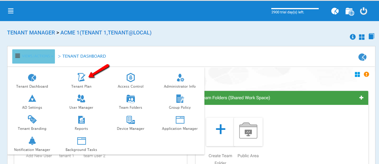The width and height of the screenshot is (379, 164).
Task: Click the '2900 trial day(s) left.' text
Action: tap(288, 12)
